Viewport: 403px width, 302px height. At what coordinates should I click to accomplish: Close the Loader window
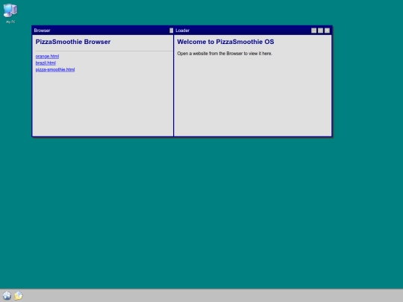tap(327, 31)
